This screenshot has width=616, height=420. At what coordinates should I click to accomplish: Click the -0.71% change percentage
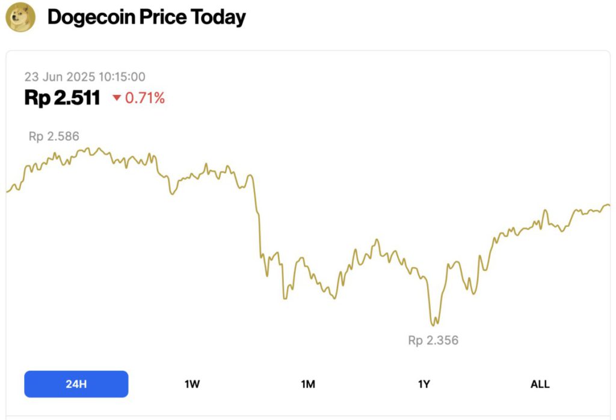[144, 97]
